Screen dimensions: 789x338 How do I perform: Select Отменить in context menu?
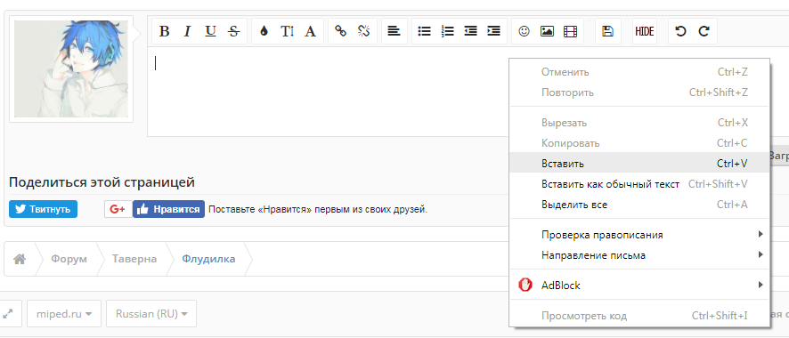pyautogui.click(x=639, y=72)
